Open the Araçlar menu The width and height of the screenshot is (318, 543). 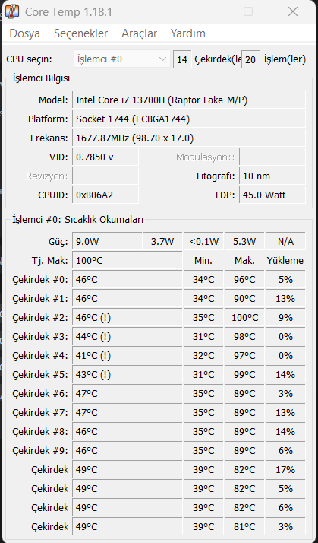tap(140, 33)
